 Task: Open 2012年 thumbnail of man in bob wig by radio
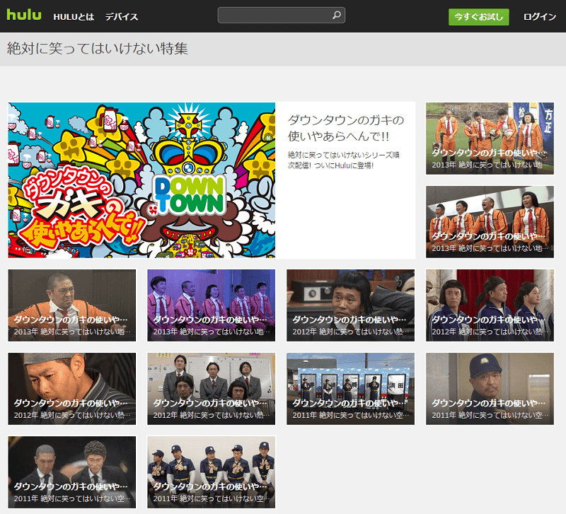(350, 305)
